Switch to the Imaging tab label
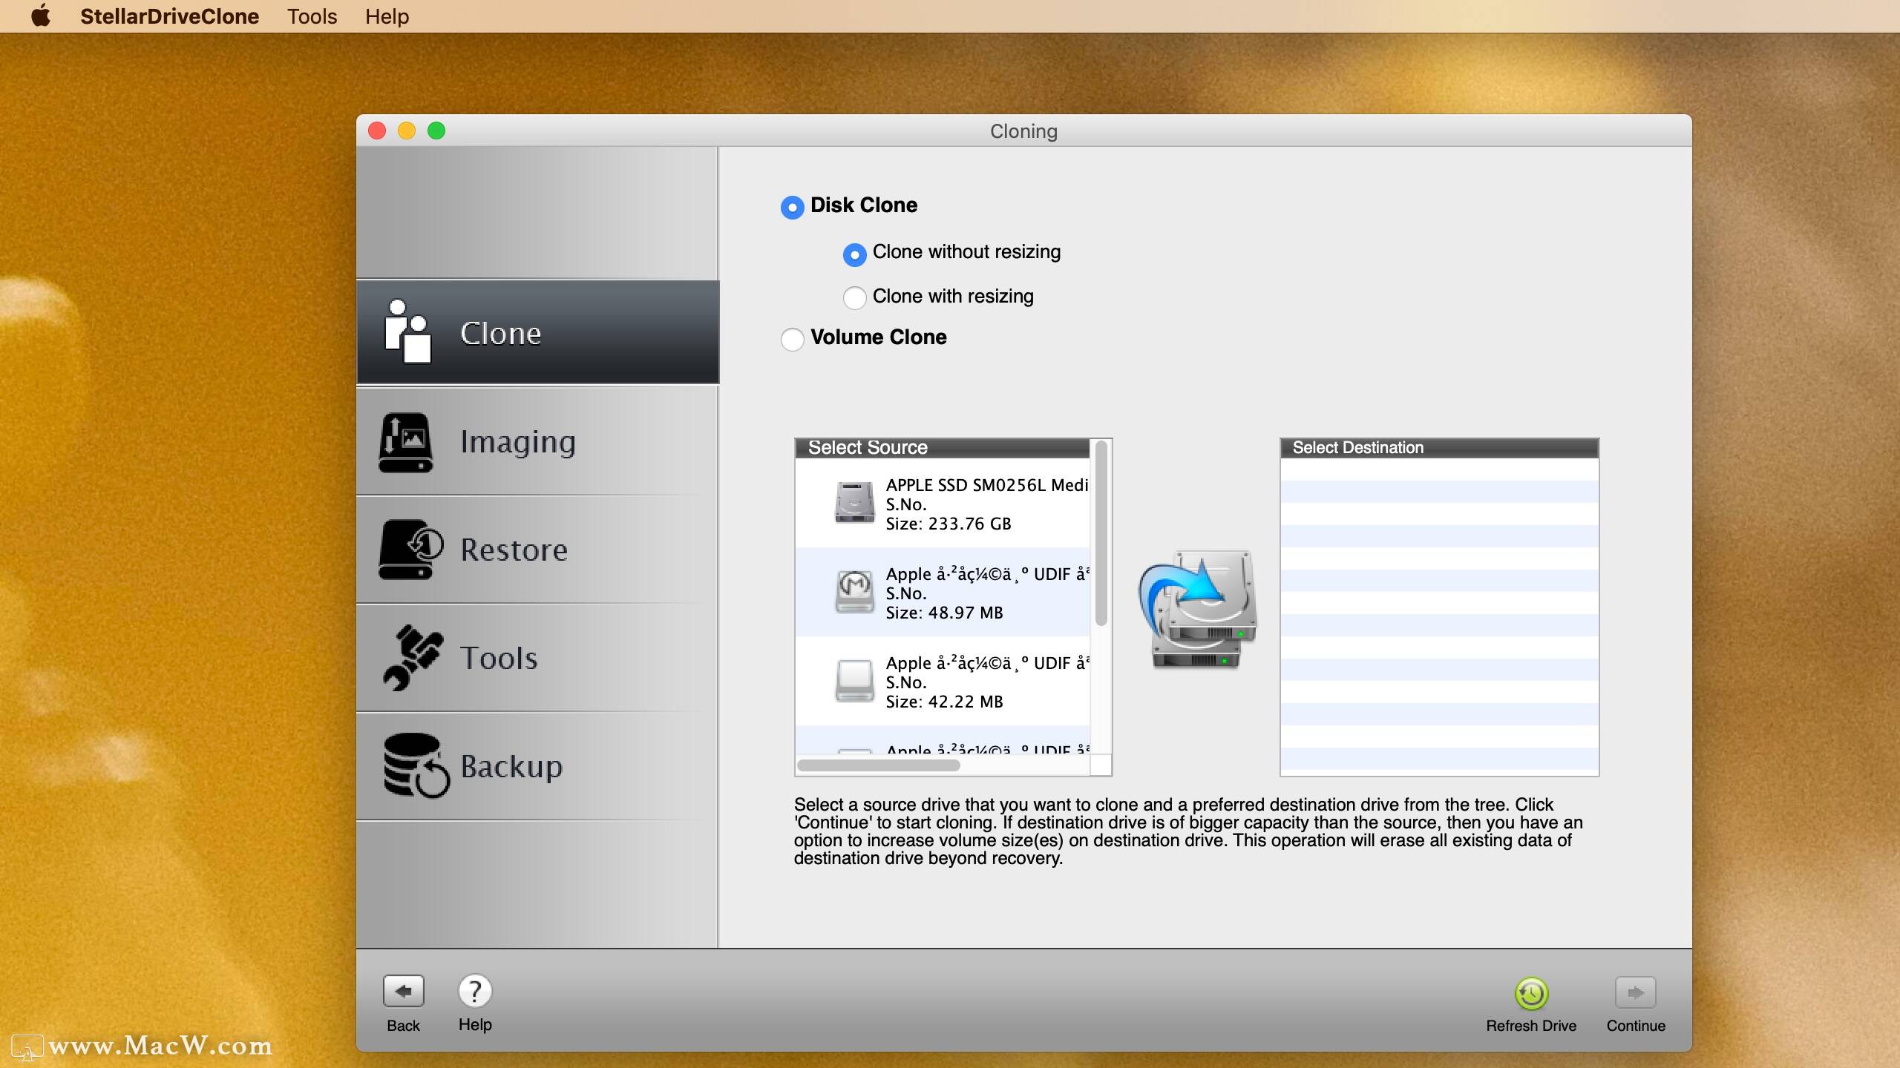The height and width of the screenshot is (1068, 1900). (517, 442)
